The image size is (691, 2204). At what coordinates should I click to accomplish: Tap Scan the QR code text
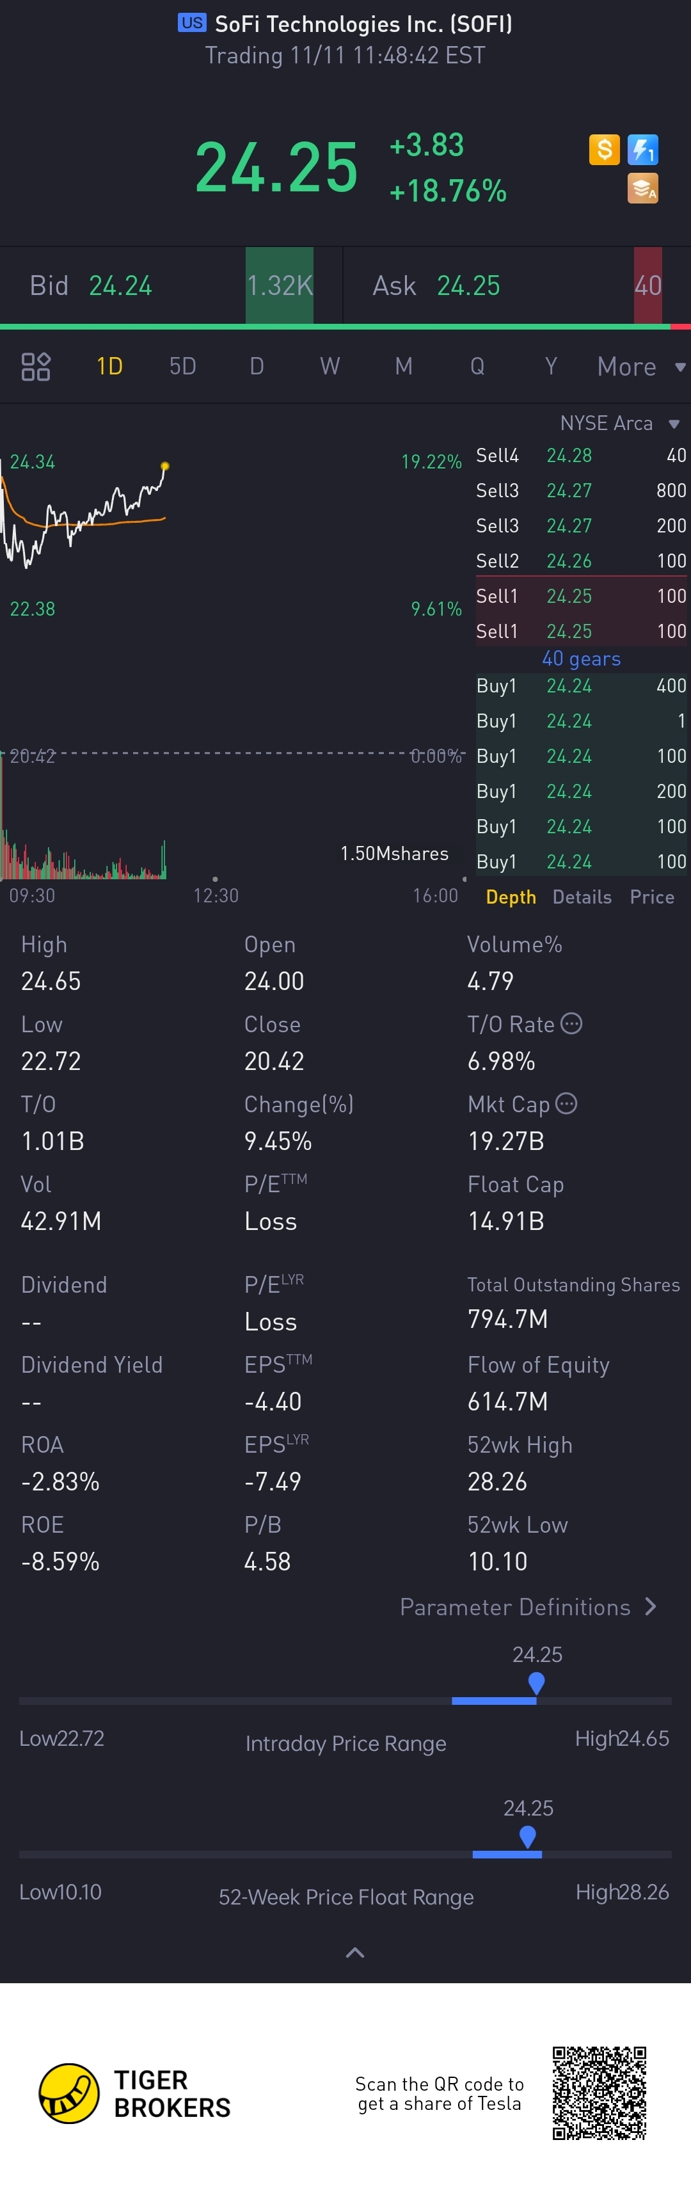440,2094
